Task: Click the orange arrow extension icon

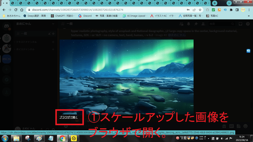Action: [x=219, y=10]
